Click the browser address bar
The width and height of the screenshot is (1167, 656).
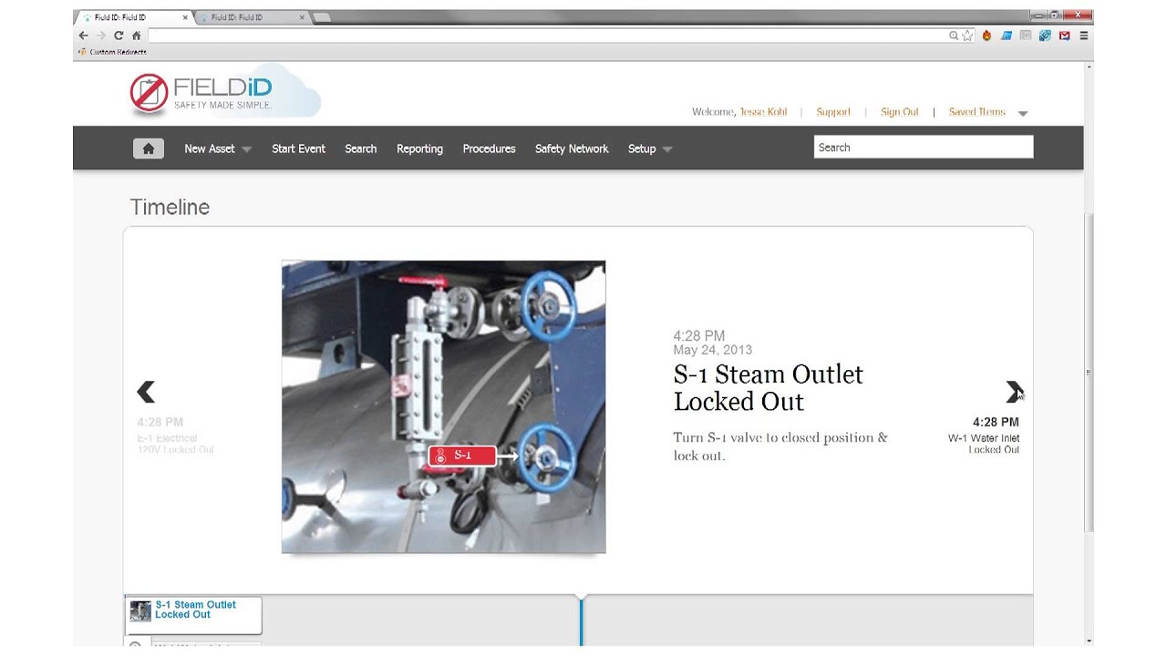[547, 36]
